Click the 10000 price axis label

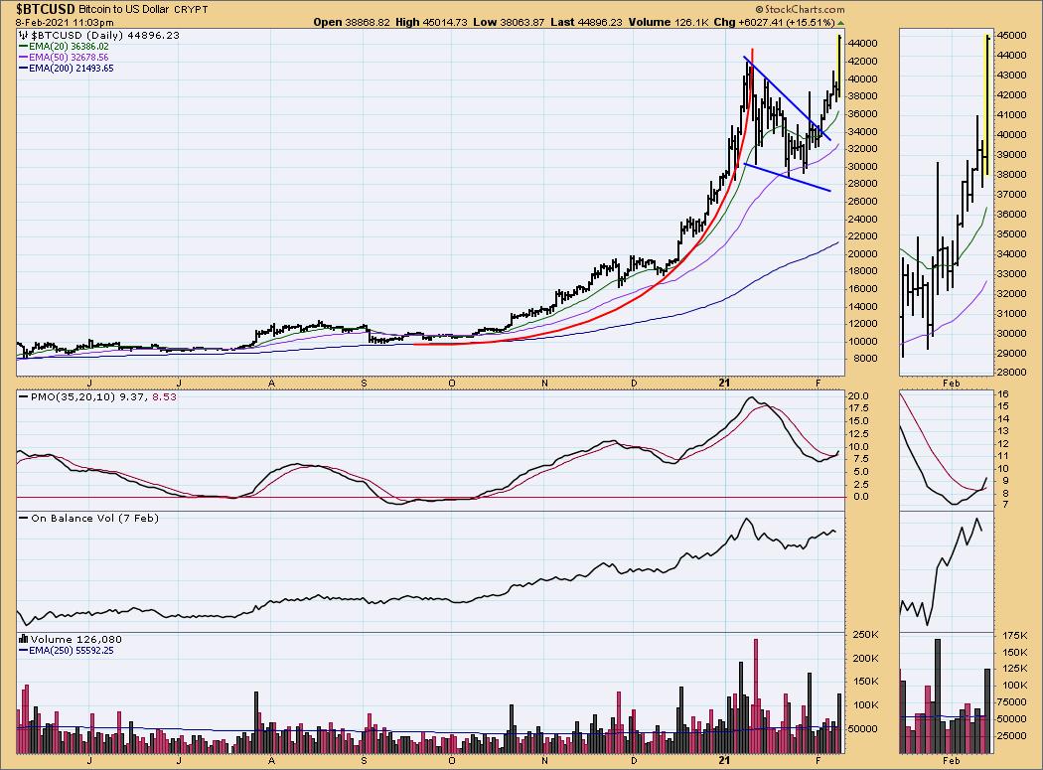pyautogui.click(x=863, y=342)
